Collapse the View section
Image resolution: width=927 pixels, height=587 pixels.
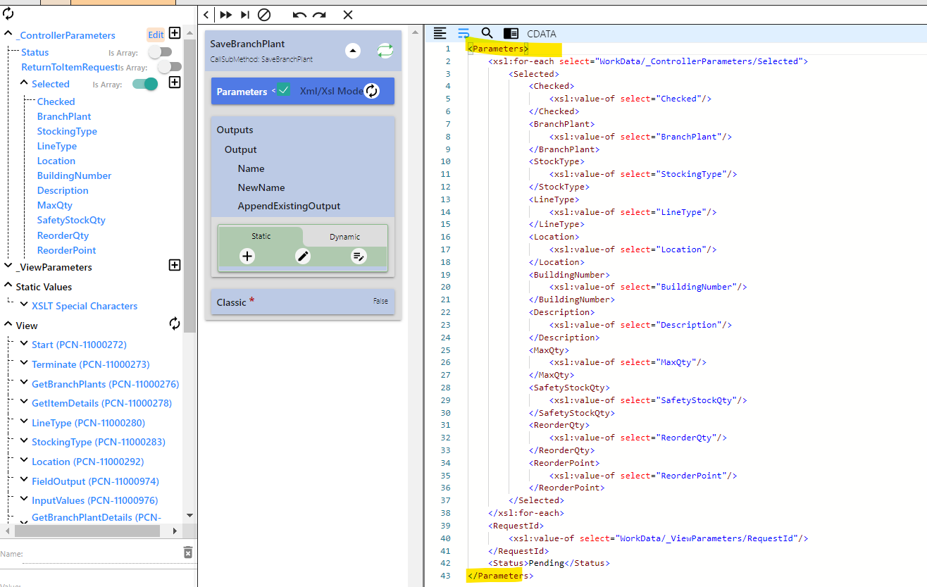click(8, 324)
